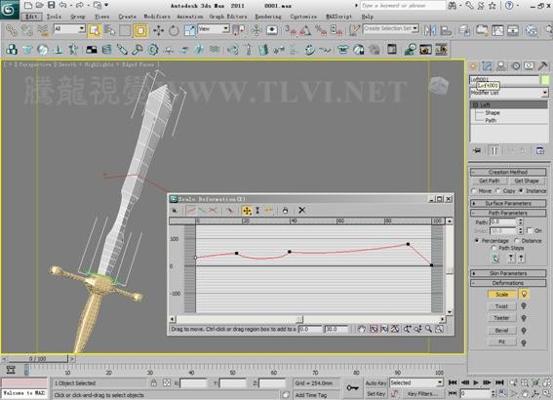Click the time slider showing 0 / 100

[37, 359]
